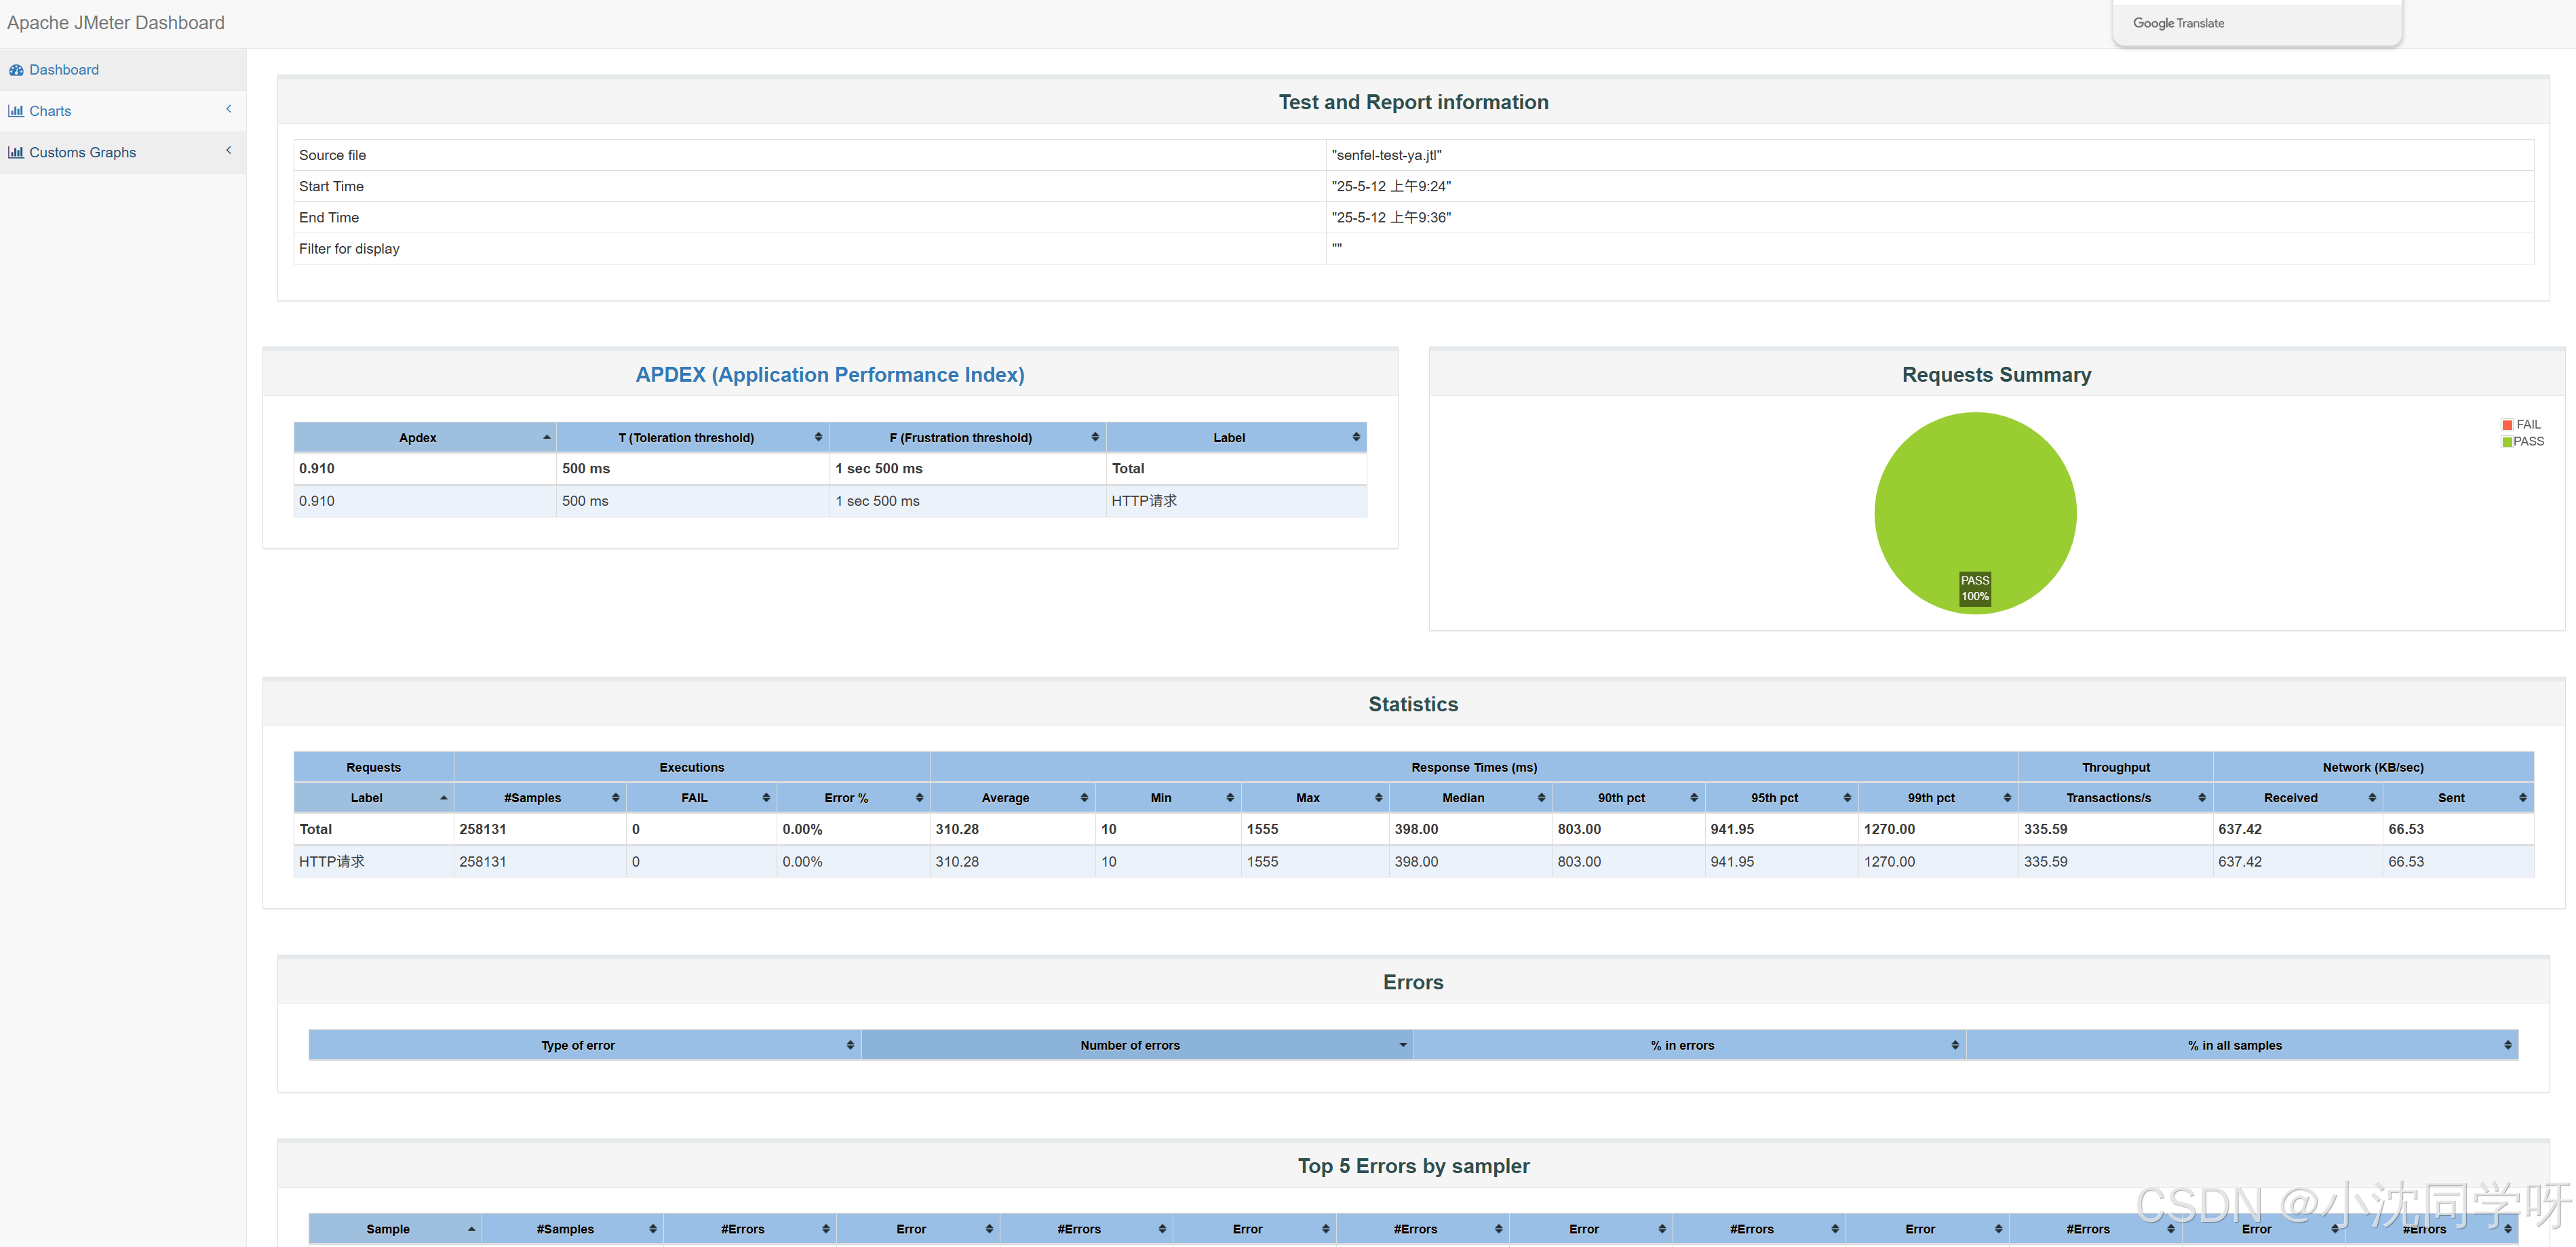Click sort icon on T (Toleration threshold) column
The height and width of the screenshot is (1247, 2576).
pos(818,437)
